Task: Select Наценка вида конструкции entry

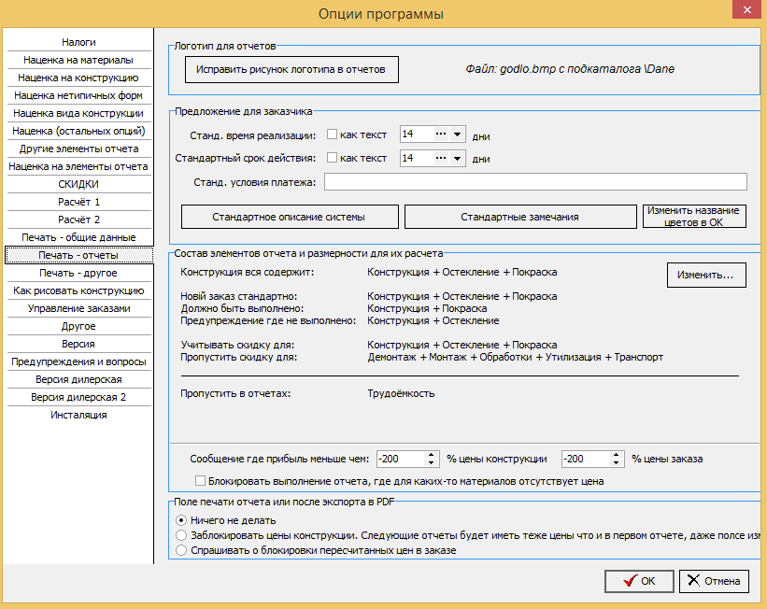Action: coord(78,113)
